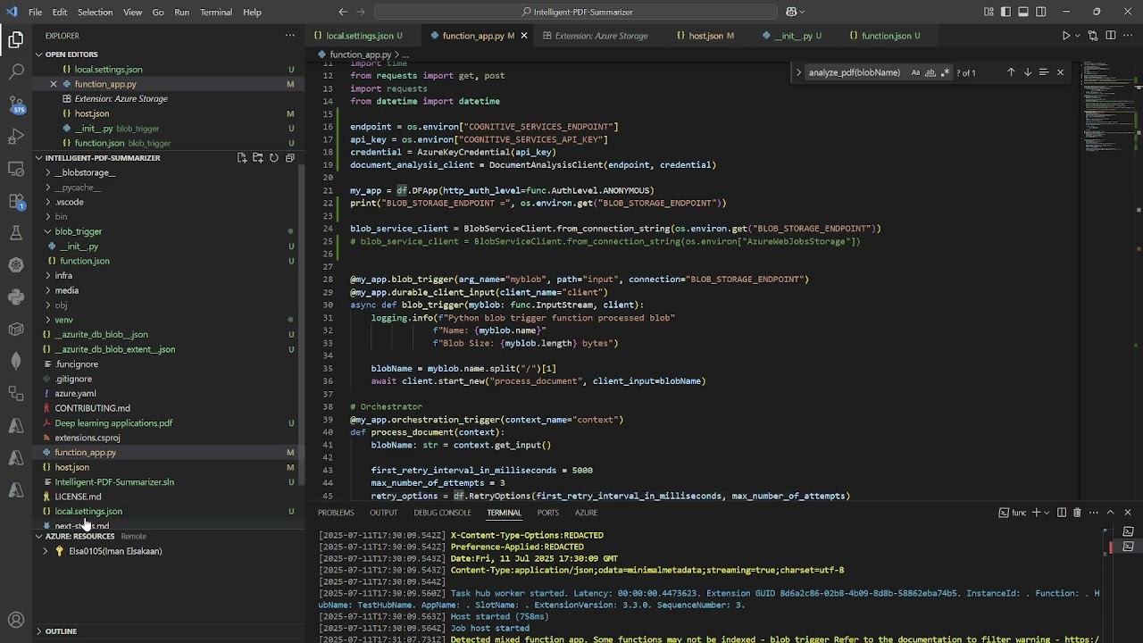Refresh the explorer file tree
1143x643 pixels.
(x=274, y=158)
